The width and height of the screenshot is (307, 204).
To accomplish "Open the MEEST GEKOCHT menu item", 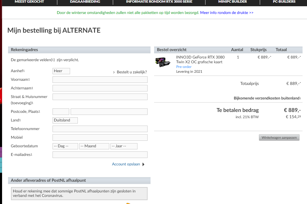I will 29,1.
